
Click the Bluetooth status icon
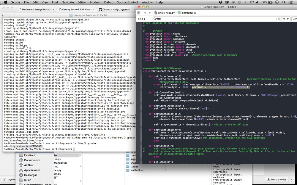pos(246,2)
